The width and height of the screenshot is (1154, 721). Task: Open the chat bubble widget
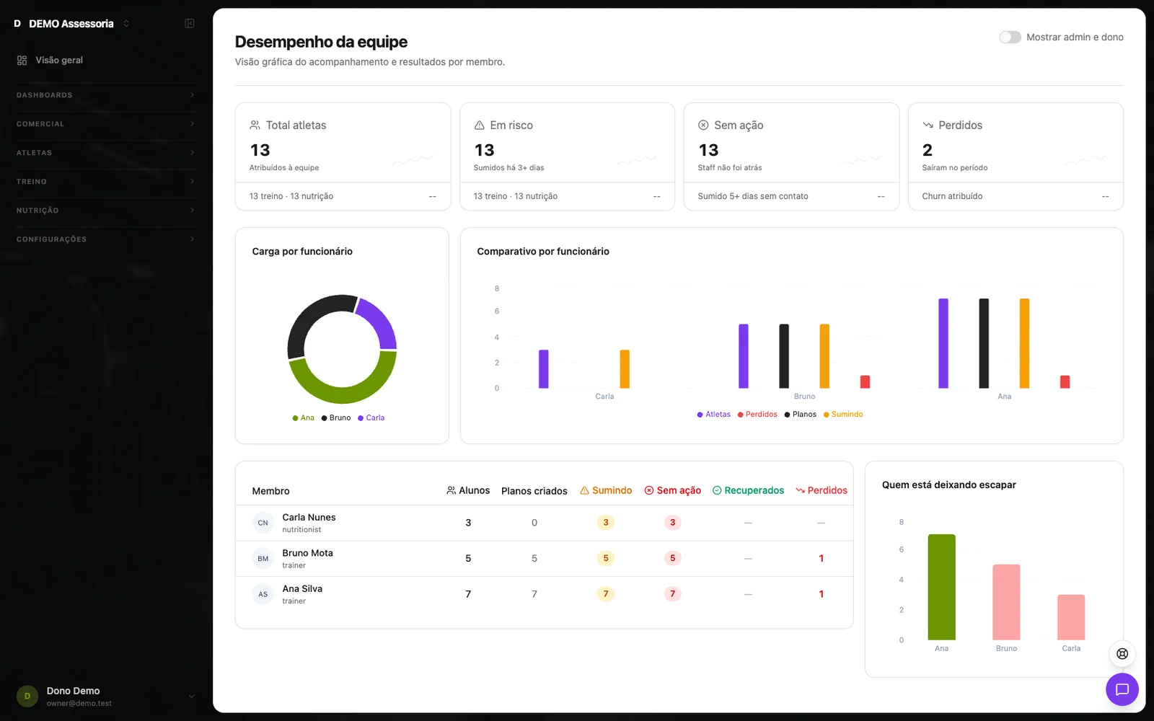1122,690
